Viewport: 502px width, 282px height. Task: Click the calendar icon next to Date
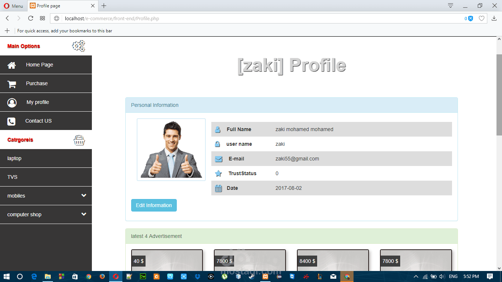click(218, 188)
